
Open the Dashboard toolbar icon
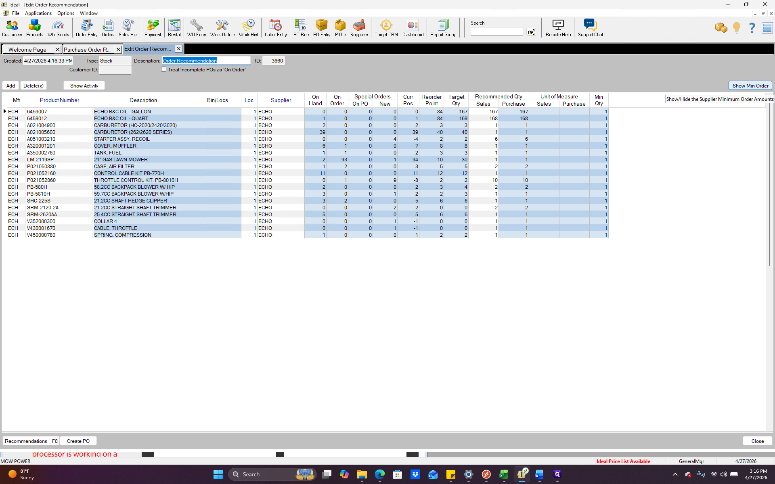point(413,28)
